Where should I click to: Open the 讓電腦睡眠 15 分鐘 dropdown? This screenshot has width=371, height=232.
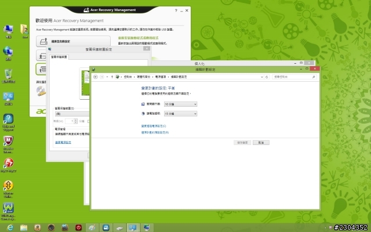180,114
